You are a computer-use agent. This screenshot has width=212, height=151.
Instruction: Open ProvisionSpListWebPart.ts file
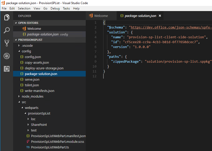click(x=49, y=147)
